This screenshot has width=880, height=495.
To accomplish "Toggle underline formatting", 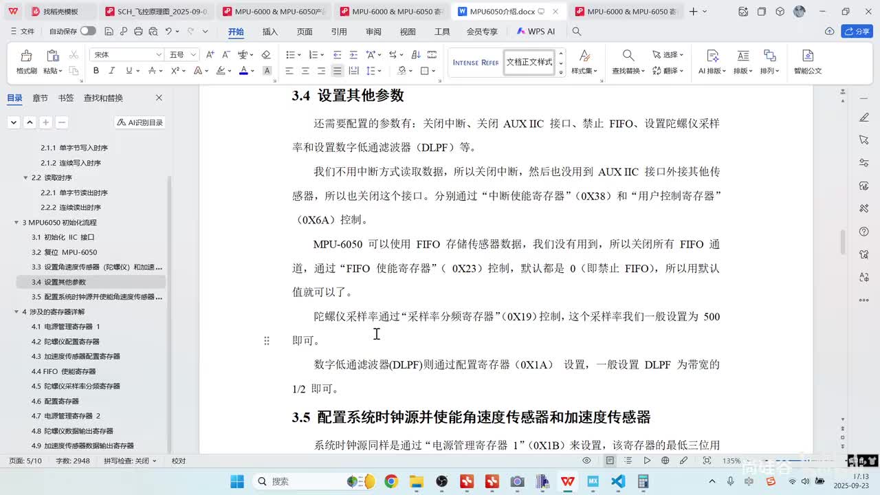I will [x=128, y=71].
